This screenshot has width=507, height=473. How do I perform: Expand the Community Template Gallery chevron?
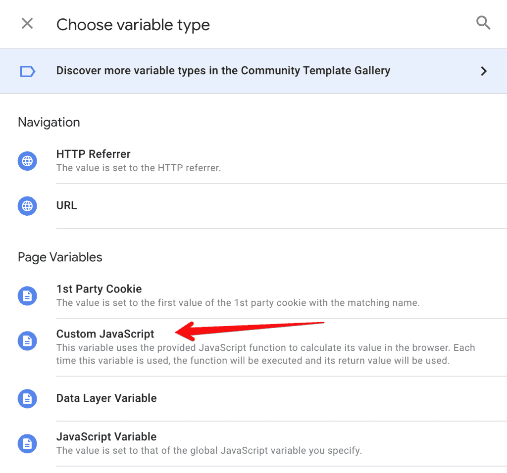(x=484, y=71)
